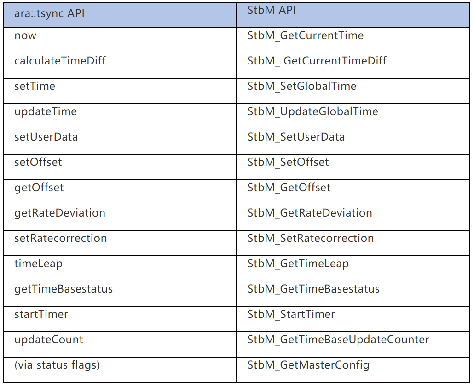This screenshot has width=474, height=387.
Task: Click the 'StbM API' column header
Action: [x=272, y=11]
